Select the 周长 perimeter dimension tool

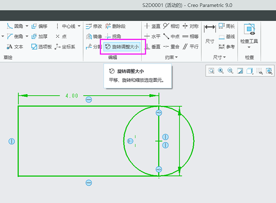pos(227,26)
